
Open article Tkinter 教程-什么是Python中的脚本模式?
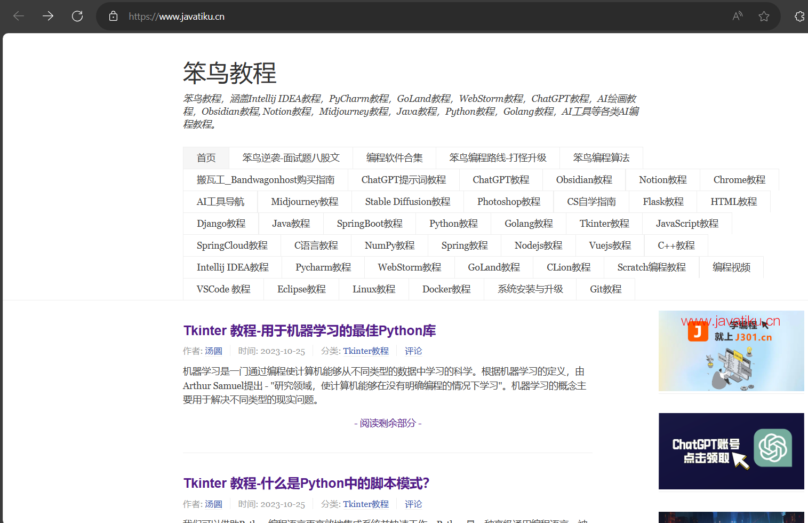pos(306,484)
